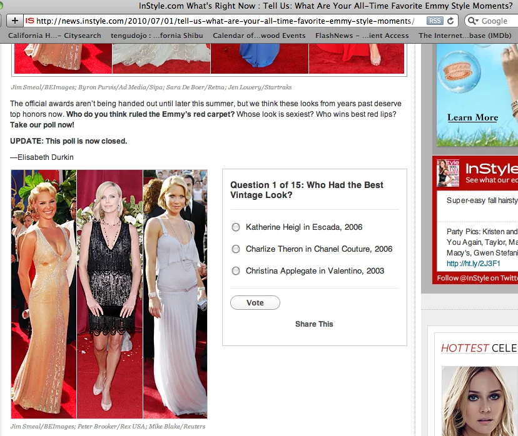The image size is (518, 436).
Task: Select Charlize Theron in Chanel Couture, 2006
Action: [236, 249]
